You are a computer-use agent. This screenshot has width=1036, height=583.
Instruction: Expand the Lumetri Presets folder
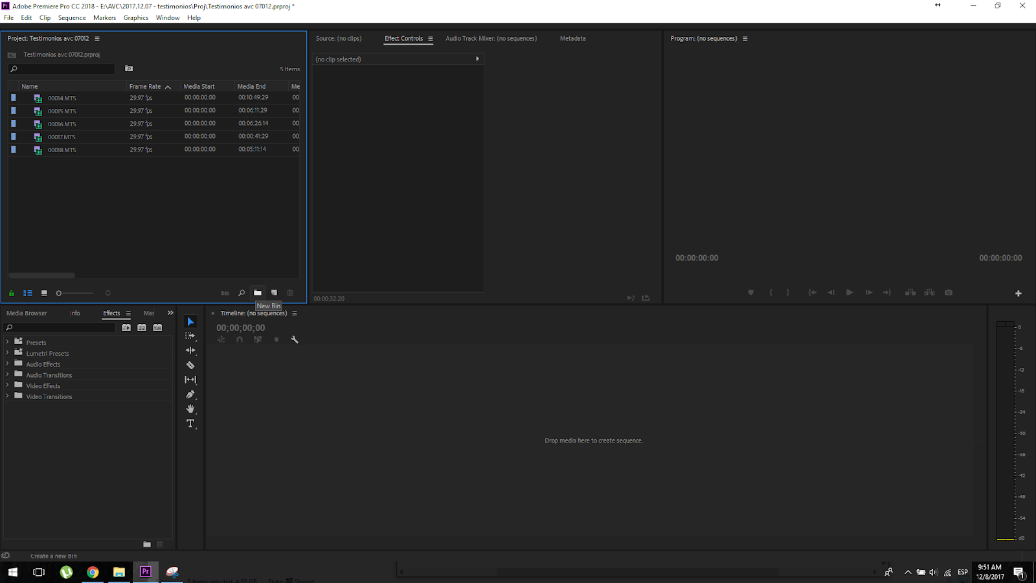pos(7,353)
